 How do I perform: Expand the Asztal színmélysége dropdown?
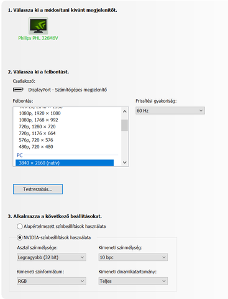(x=52, y=257)
